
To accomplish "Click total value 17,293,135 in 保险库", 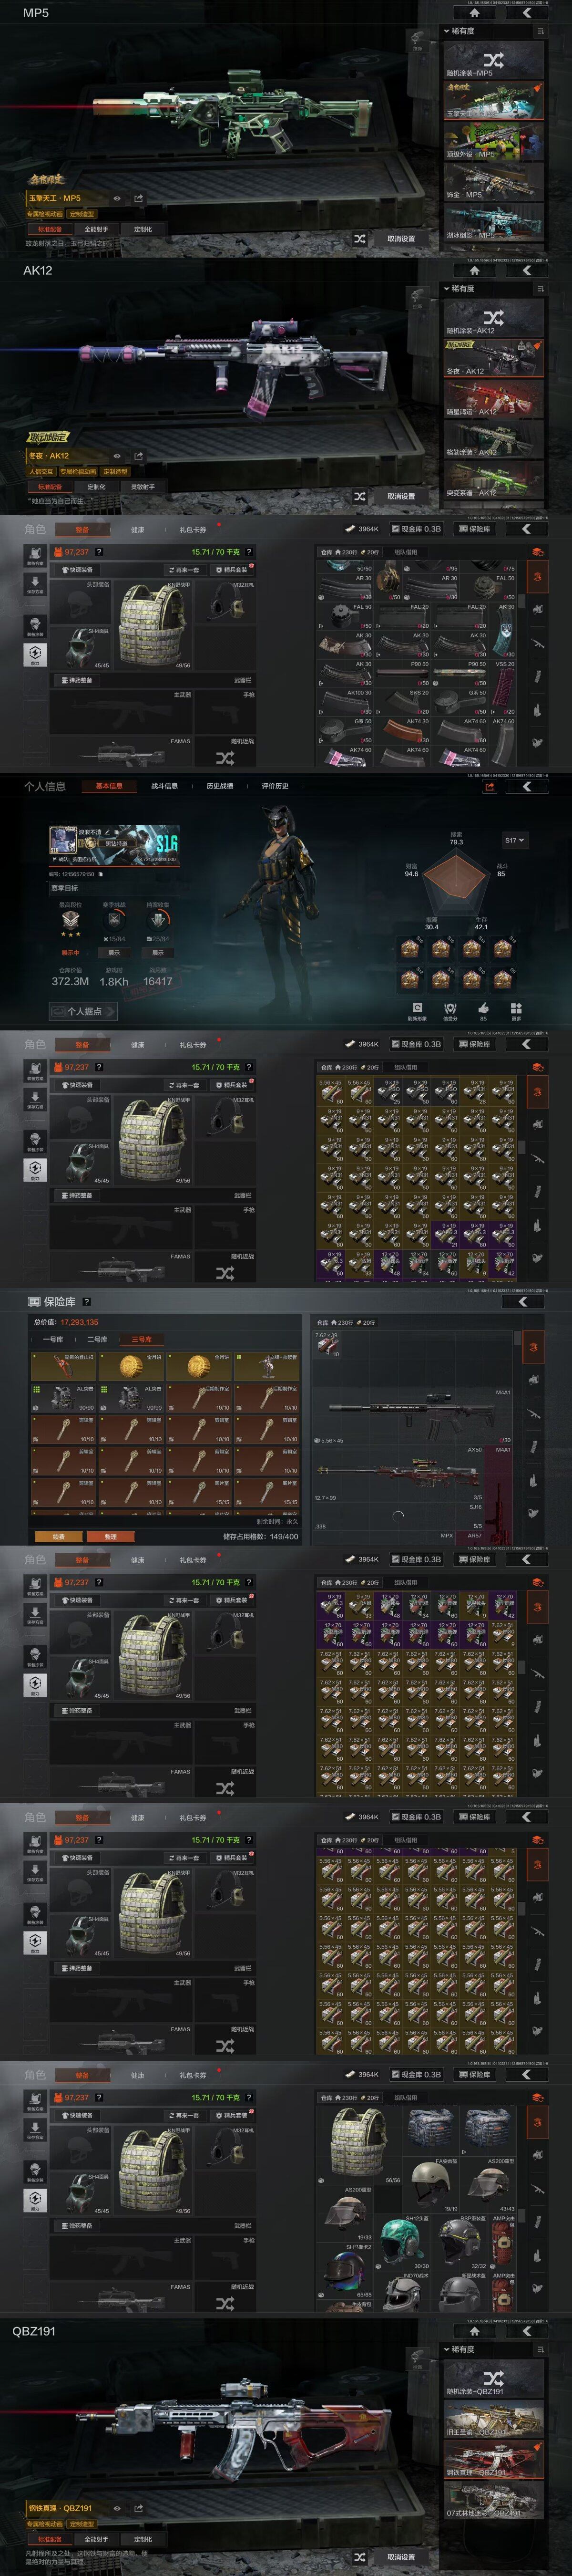I will [x=79, y=1321].
